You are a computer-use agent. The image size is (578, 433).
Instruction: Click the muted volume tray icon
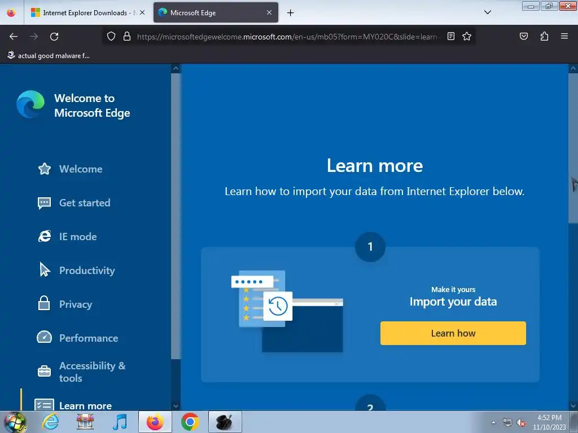pyautogui.click(x=521, y=422)
